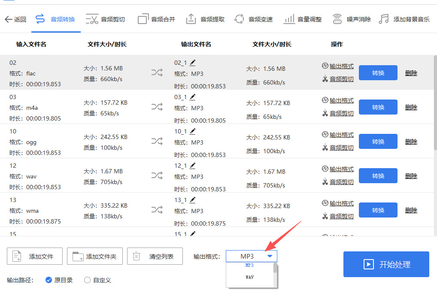Go back using the 返回 arrow
The width and height of the screenshot is (437, 290).
pos(15,19)
